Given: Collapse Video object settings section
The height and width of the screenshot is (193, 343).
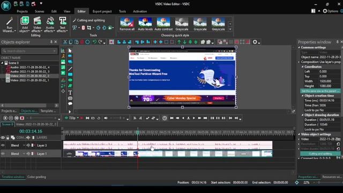Looking at the screenshot, I should 299,134.
